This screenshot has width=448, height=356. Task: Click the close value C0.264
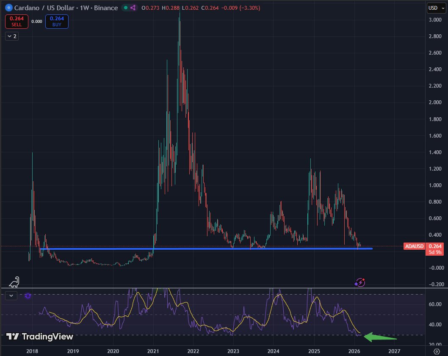coord(210,8)
